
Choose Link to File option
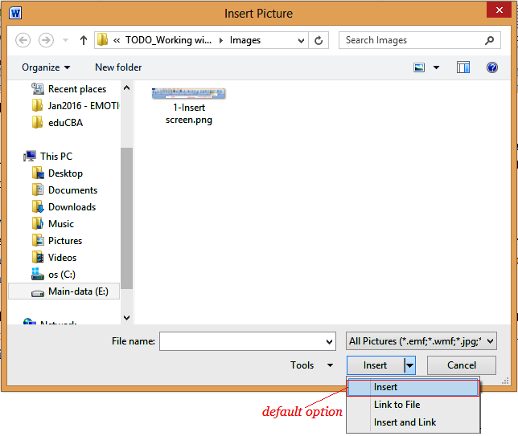413,405
